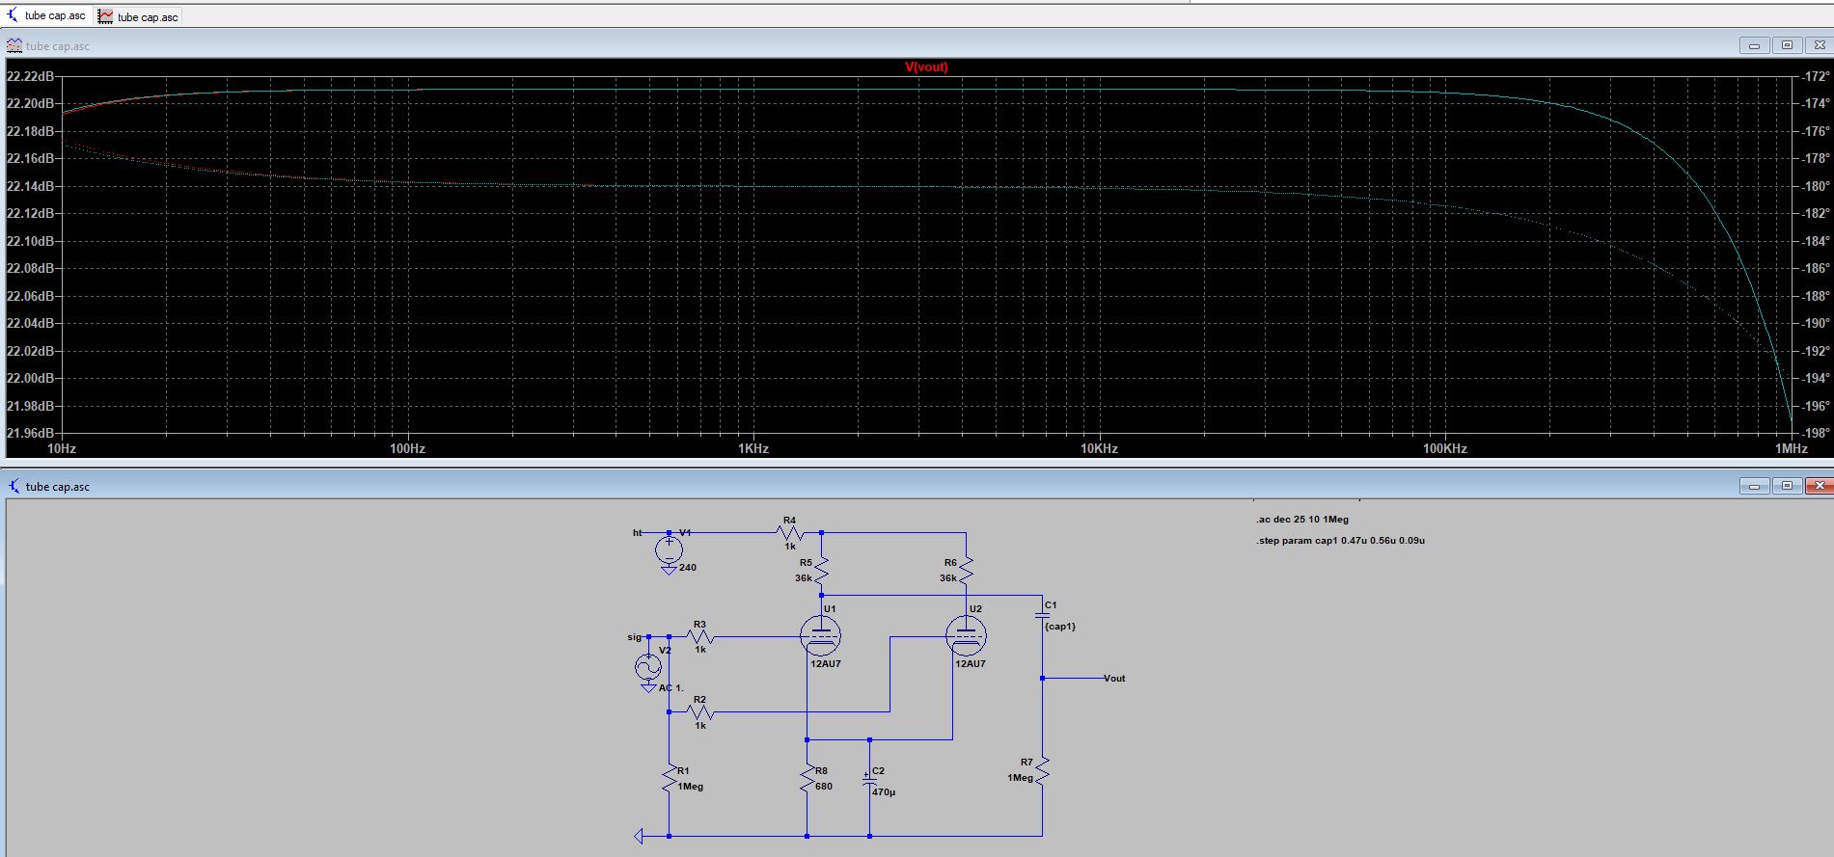The width and height of the screenshot is (1834, 857).
Task: Click the 10KHz frequency axis label
Action: tap(1099, 449)
